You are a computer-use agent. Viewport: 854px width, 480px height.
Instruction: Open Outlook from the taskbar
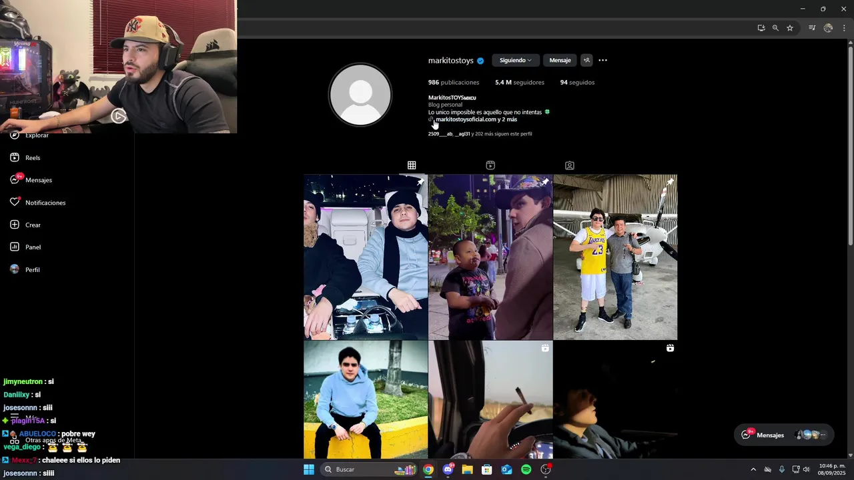tap(506, 469)
